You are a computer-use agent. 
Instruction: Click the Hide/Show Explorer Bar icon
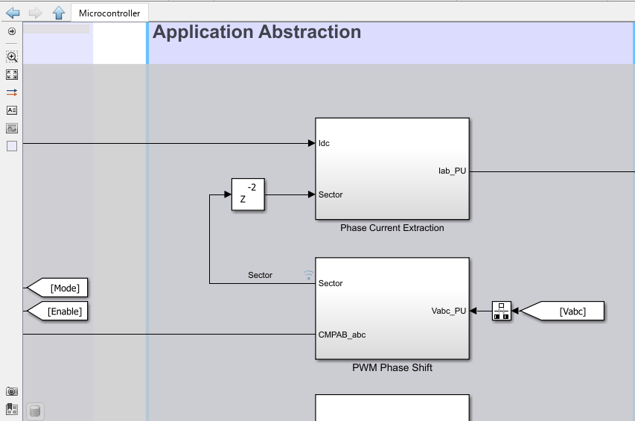pos(11,31)
